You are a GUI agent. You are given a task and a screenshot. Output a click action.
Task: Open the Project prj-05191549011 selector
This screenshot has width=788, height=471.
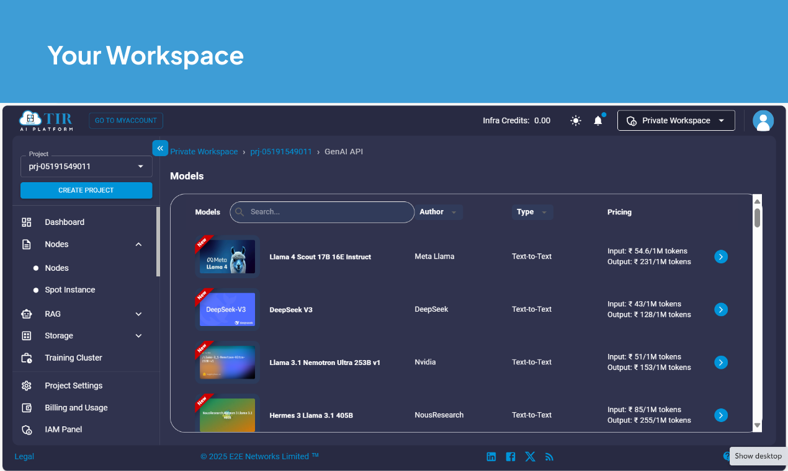click(86, 166)
